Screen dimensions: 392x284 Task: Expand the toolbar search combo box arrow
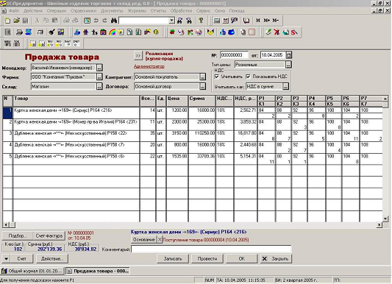[x=172, y=21]
